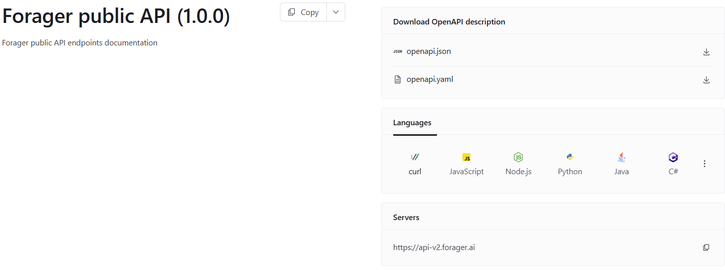The height and width of the screenshot is (270, 725).
Task: Click the Copy button
Action: 303,12
